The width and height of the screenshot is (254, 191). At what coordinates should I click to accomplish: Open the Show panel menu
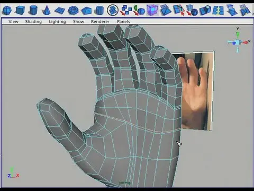[78, 22]
